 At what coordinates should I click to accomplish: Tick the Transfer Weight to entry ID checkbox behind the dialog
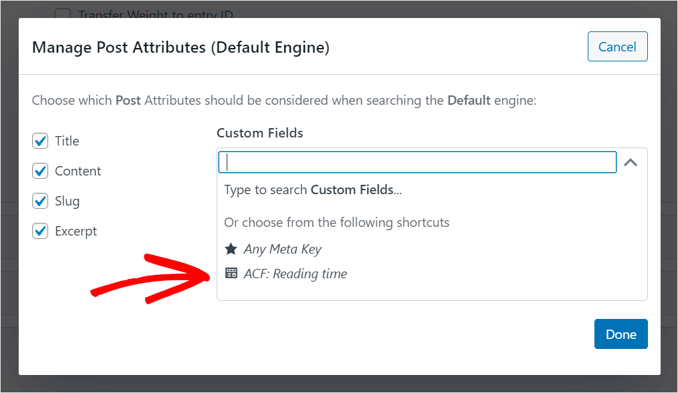pos(63,14)
